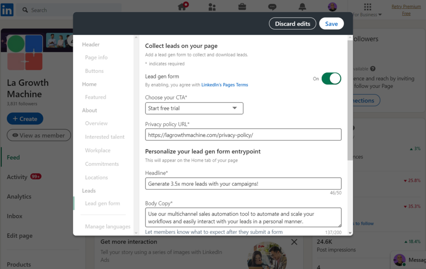Viewport: 426px width, 269px height.
Task: Save the page edits
Action: click(331, 24)
